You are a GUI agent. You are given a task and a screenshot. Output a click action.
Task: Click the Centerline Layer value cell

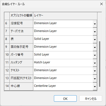click(63, 86)
